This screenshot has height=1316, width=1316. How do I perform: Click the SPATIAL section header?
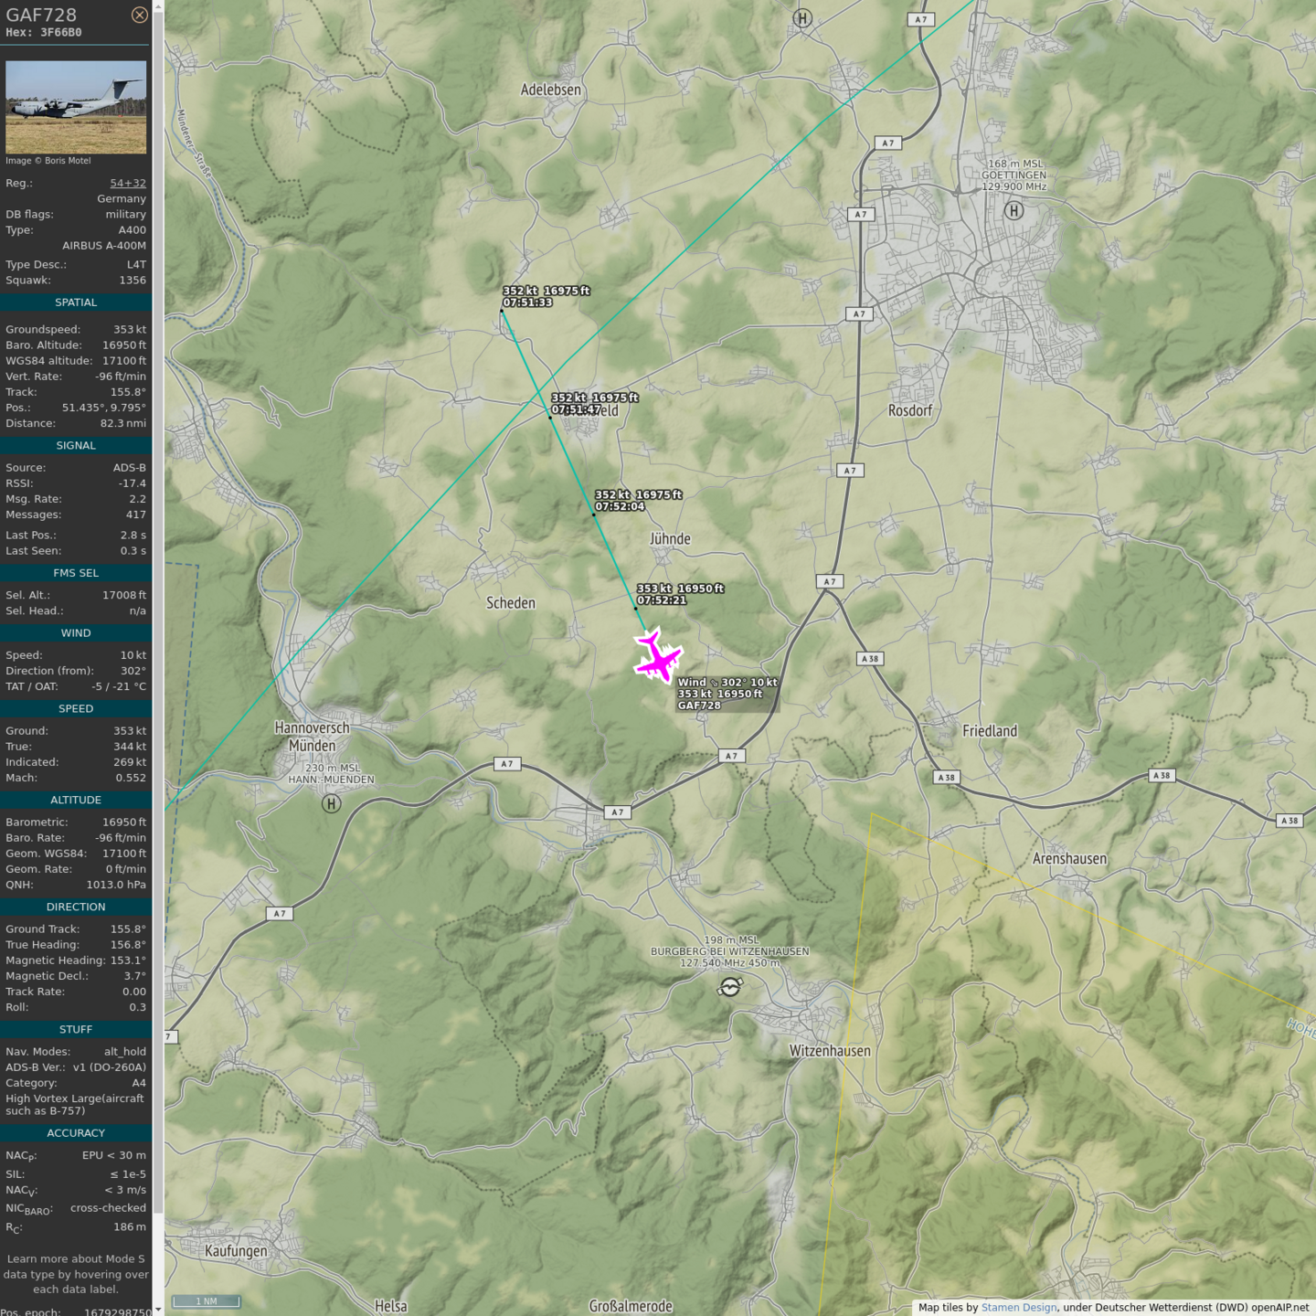pyautogui.click(x=76, y=302)
